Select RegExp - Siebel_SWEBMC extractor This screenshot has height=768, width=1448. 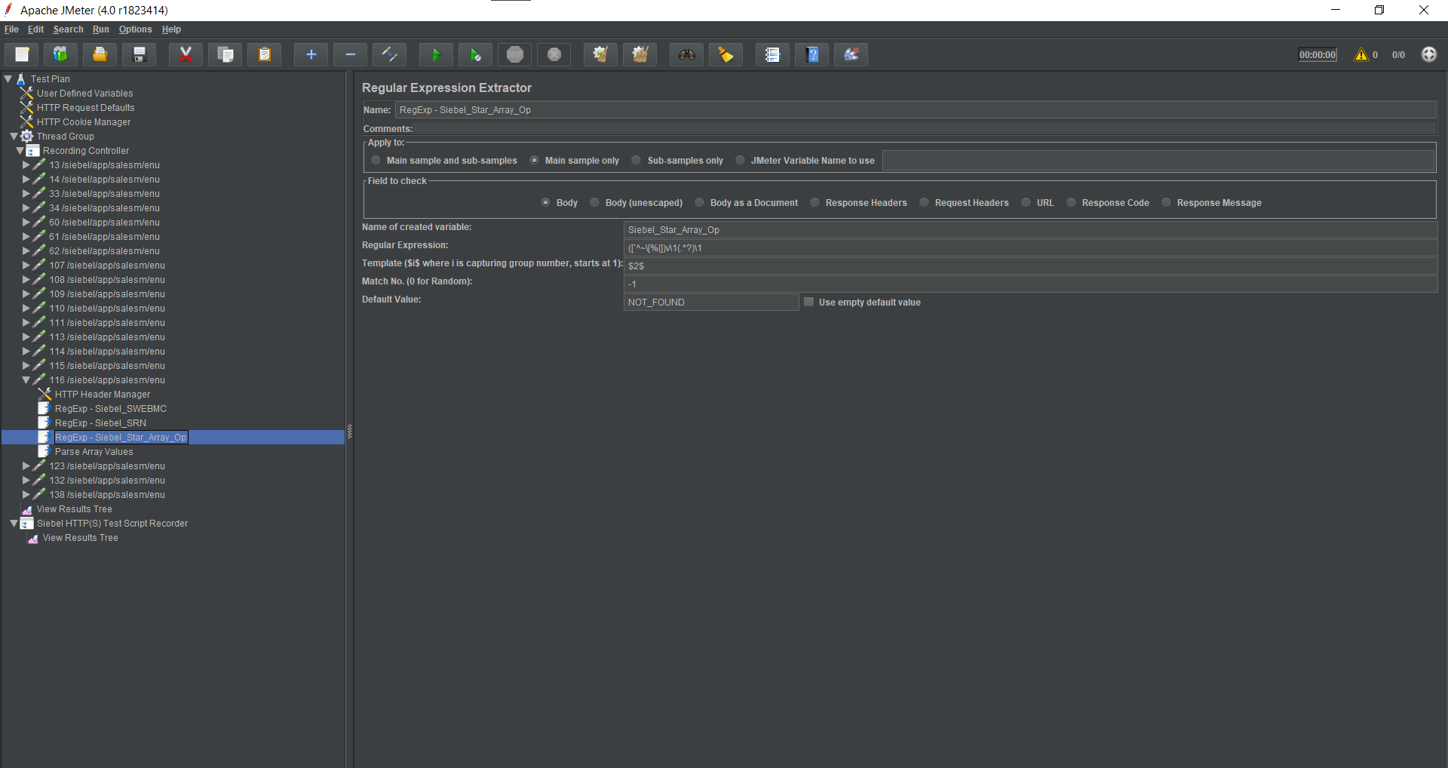click(x=111, y=409)
